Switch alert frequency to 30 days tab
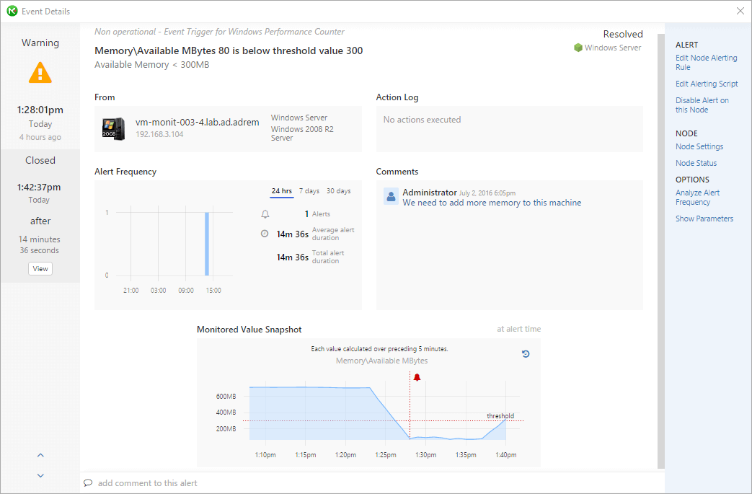Viewport: 752px width, 494px height. click(339, 191)
